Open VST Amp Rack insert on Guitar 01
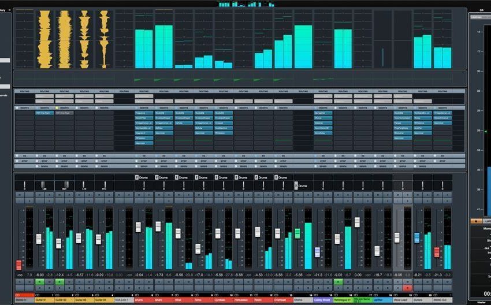The width and height of the screenshot is (491, 305). (x=44, y=113)
